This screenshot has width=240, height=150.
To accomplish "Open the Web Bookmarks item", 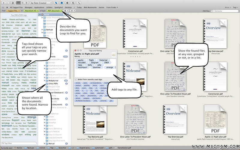I will pyautogui.click(x=90, y=7).
